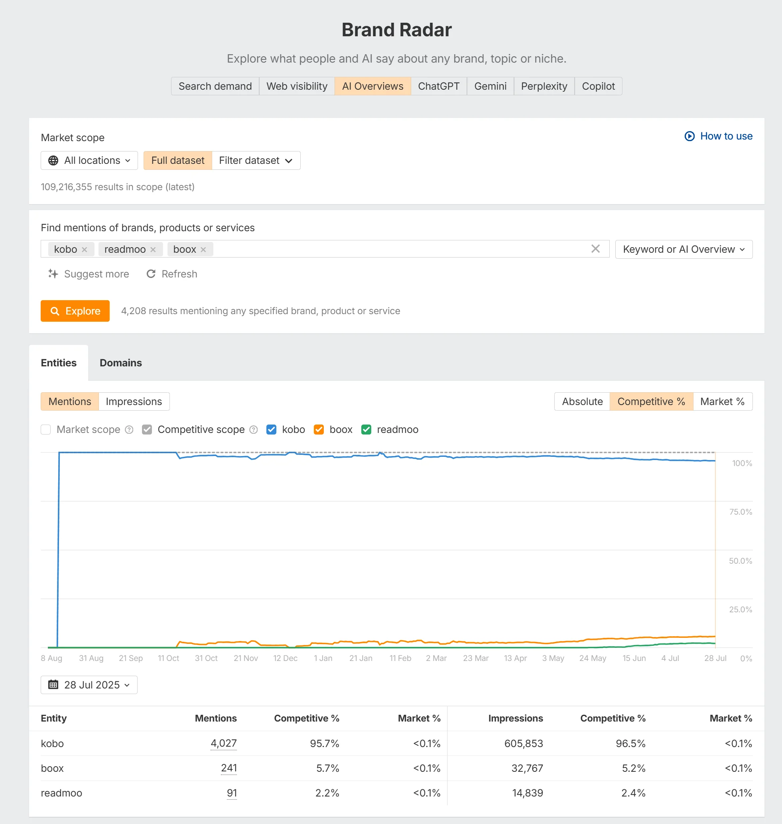Open the Domains tab
The width and height of the screenshot is (782, 824).
[x=120, y=363]
